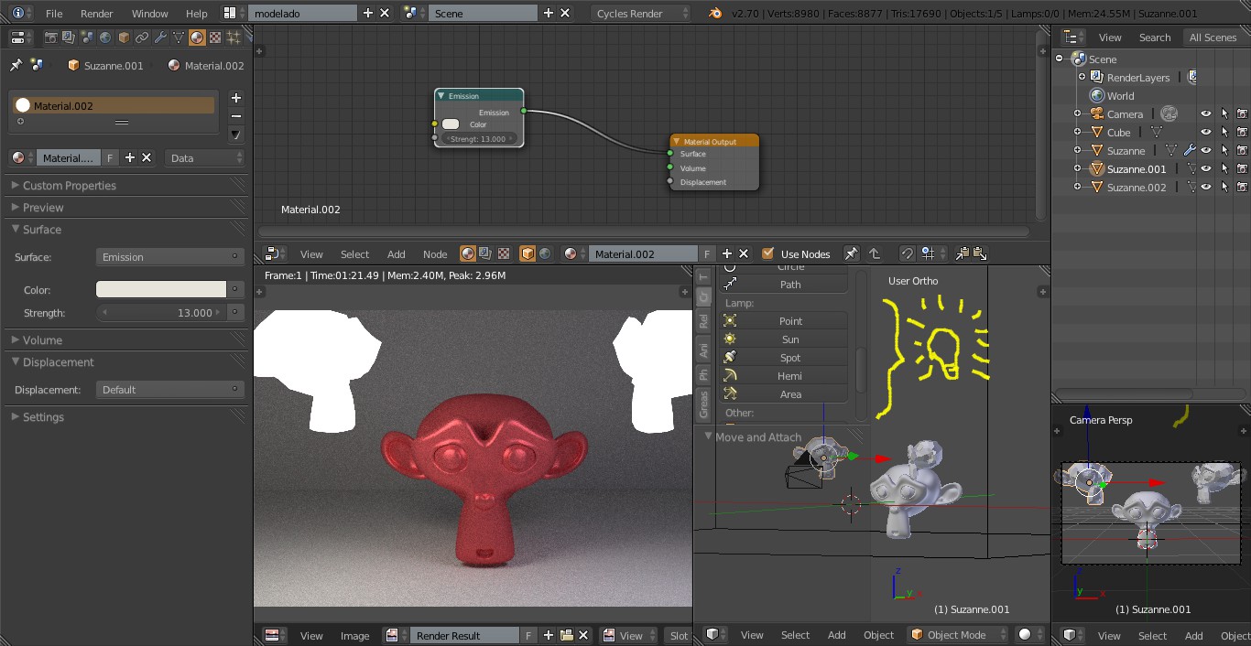The width and height of the screenshot is (1251, 646).
Task: Add a material slot with the plus button
Action: (x=235, y=98)
